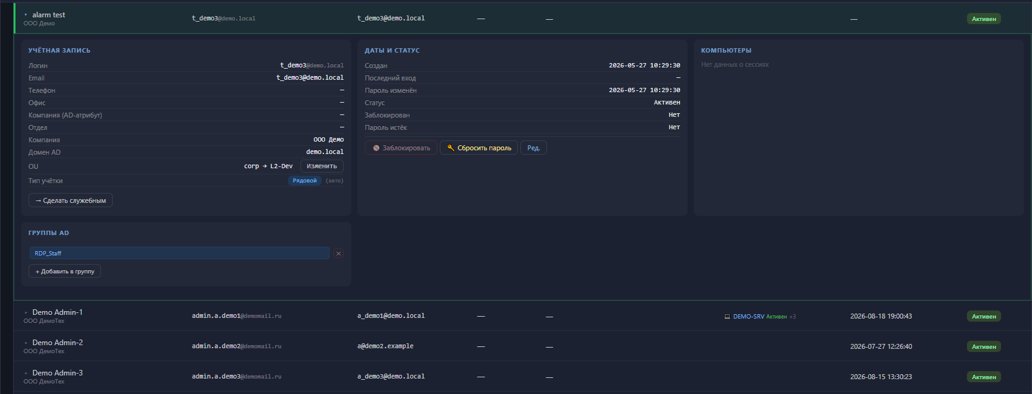
Task: Click the demo.local value in Домен AD row
Action: click(x=325, y=152)
